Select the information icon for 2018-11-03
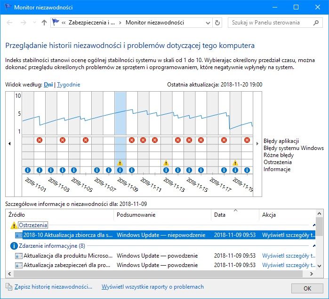 pyautogui.click(x=51, y=170)
